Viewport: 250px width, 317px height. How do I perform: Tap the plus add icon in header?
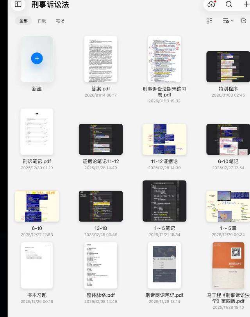coord(246,4)
